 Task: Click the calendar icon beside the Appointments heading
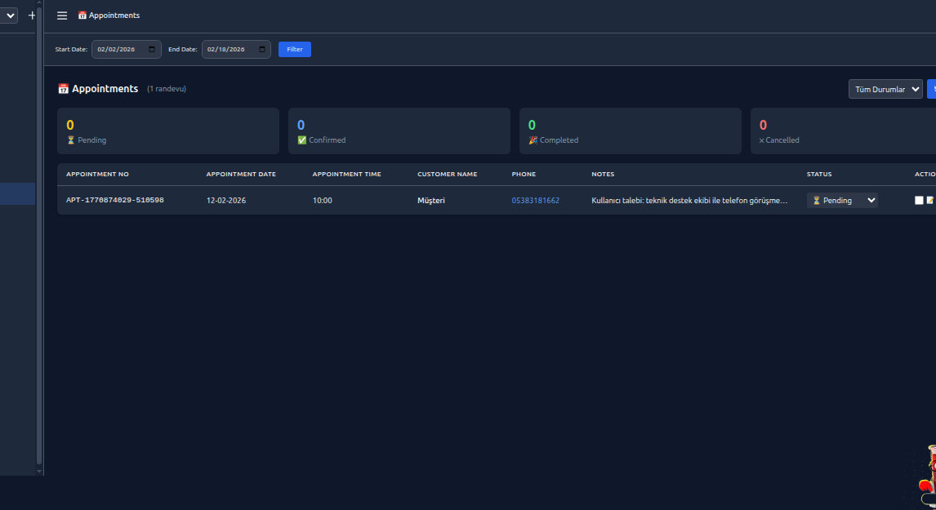coord(63,89)
